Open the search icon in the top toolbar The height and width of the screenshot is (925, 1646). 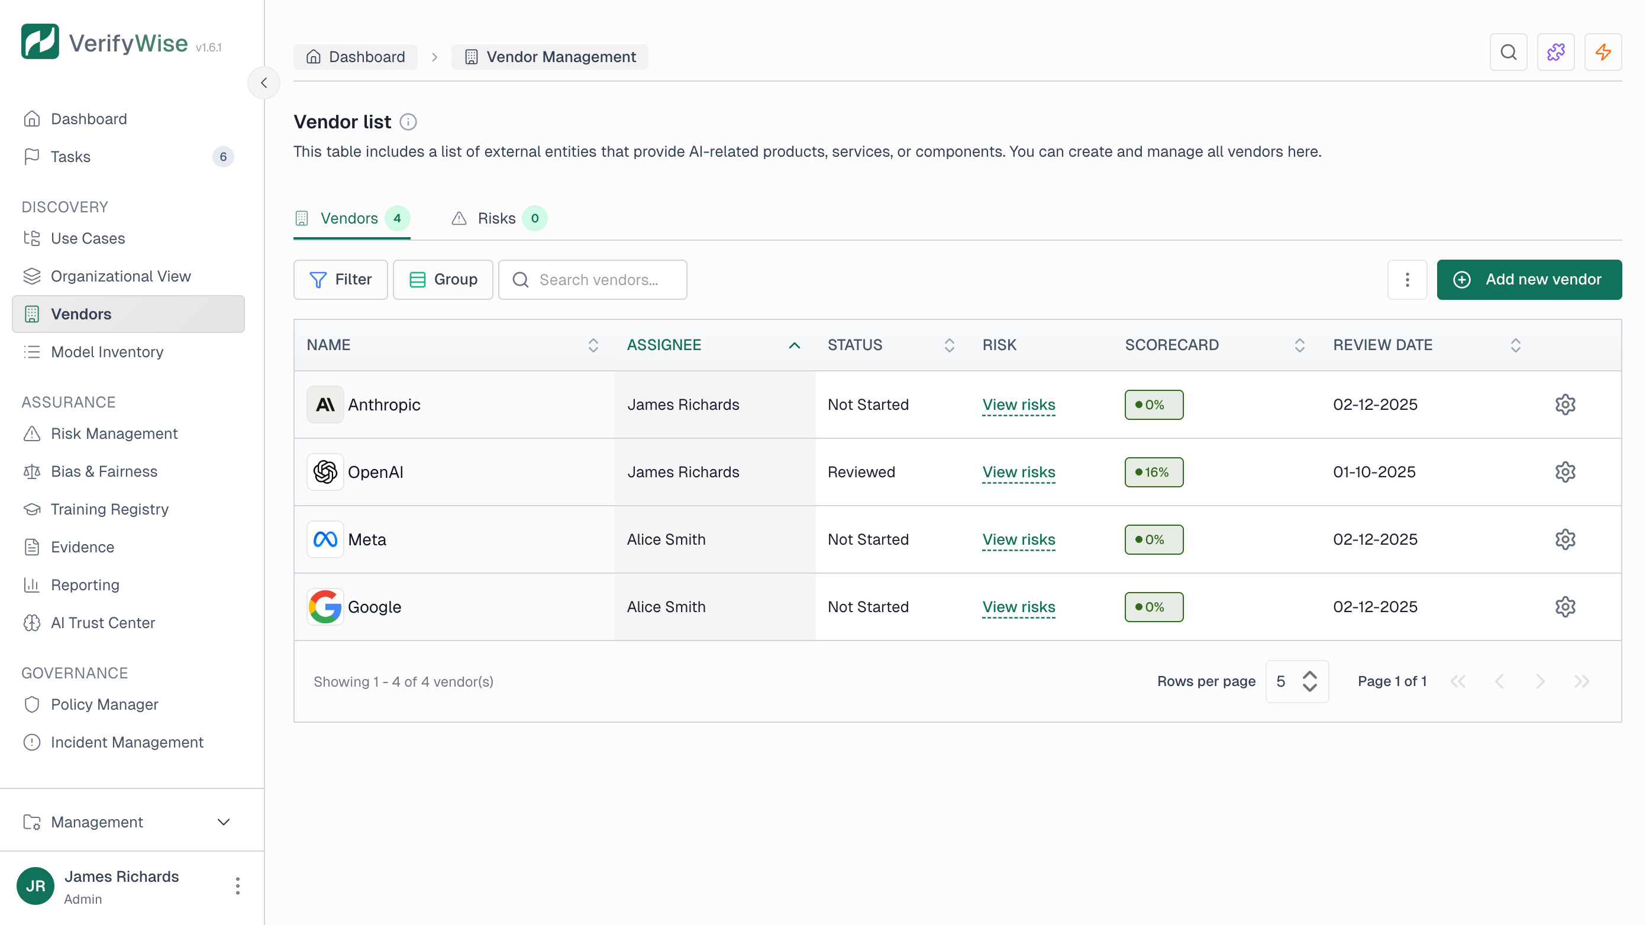(1508, 53)
